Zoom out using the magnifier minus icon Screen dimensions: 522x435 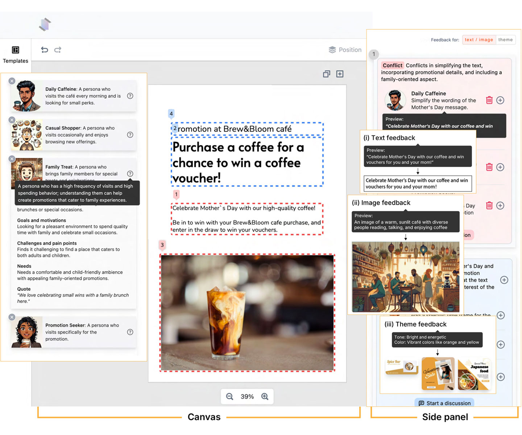pos(229,397)
